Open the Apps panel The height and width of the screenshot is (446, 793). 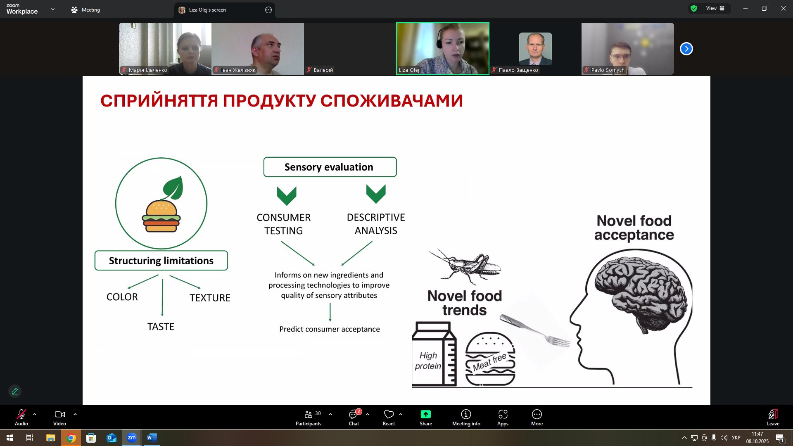pos(503,417)
